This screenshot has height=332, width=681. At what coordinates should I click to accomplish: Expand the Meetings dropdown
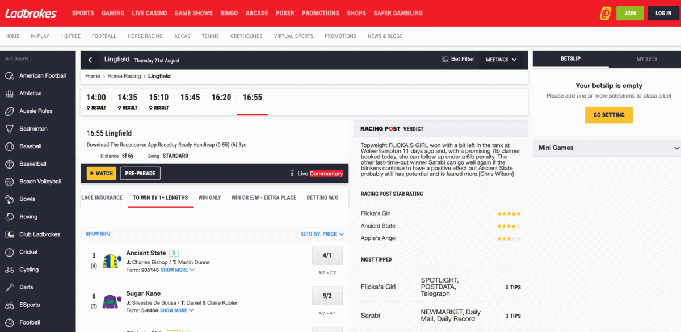tap(502, 60)
